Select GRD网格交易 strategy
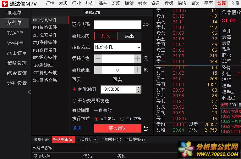The image size is (241, 159). coord(45,80)
